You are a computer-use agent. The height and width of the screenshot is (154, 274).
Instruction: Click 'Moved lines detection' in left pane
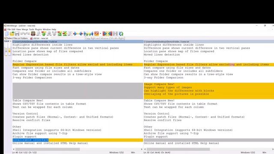(30, 55)
